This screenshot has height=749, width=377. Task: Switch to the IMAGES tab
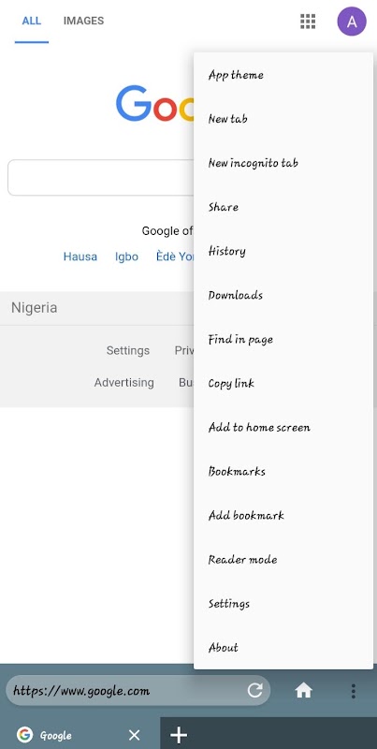[x=83, y=21]
